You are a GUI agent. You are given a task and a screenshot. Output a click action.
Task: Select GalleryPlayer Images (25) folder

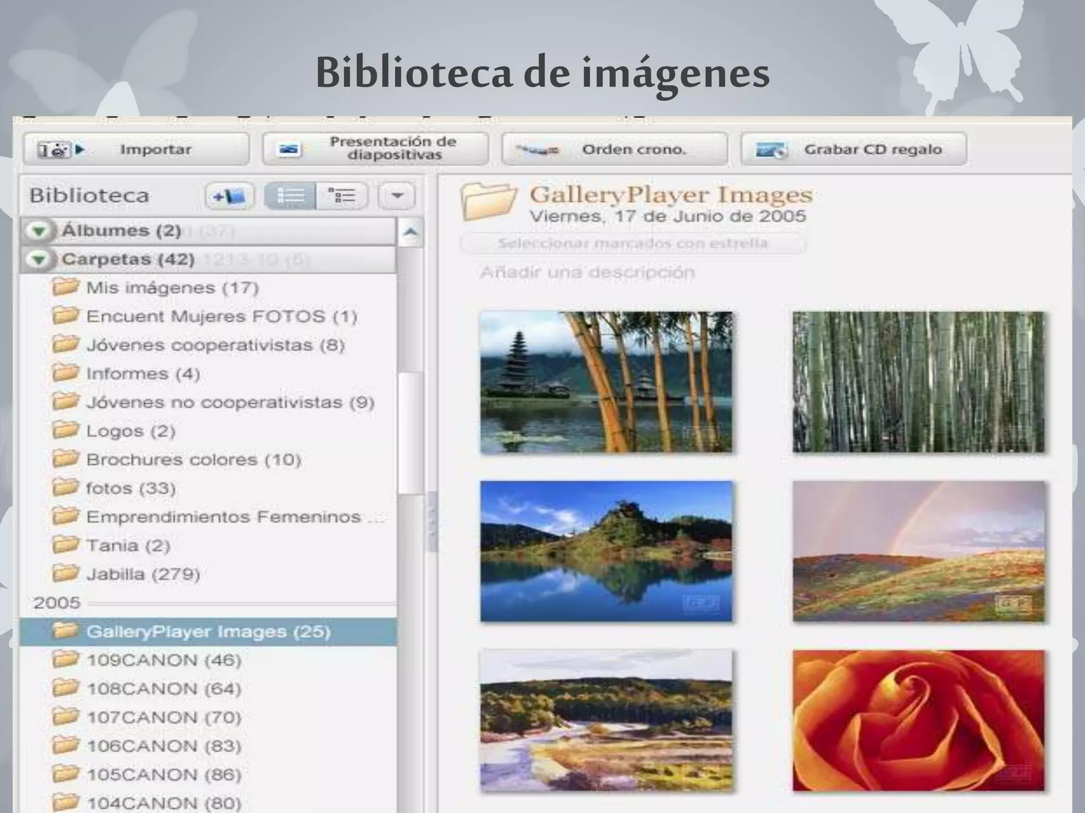click(x=208, y=631)
